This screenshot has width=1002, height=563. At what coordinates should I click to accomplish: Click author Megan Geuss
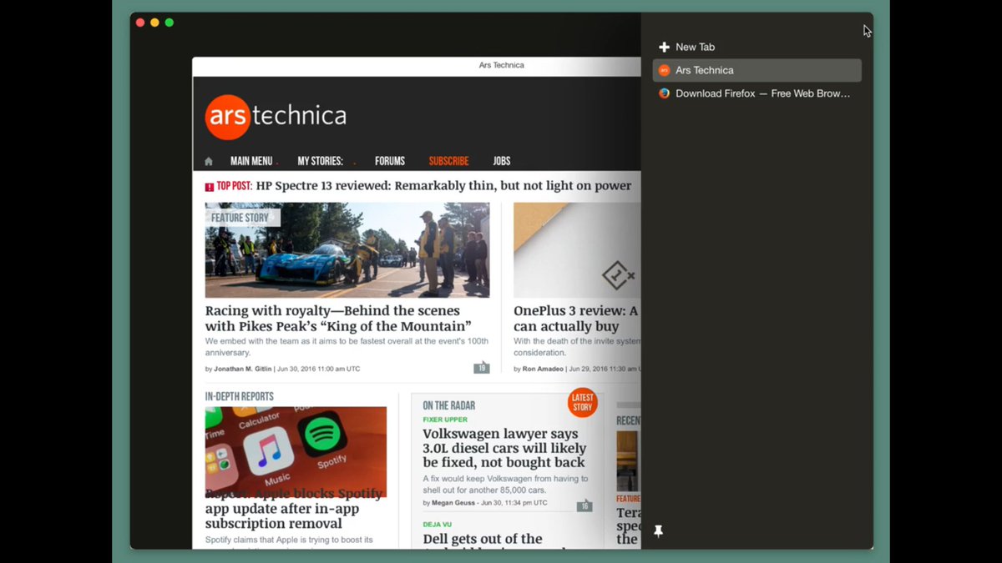click(x=455, y=503)
